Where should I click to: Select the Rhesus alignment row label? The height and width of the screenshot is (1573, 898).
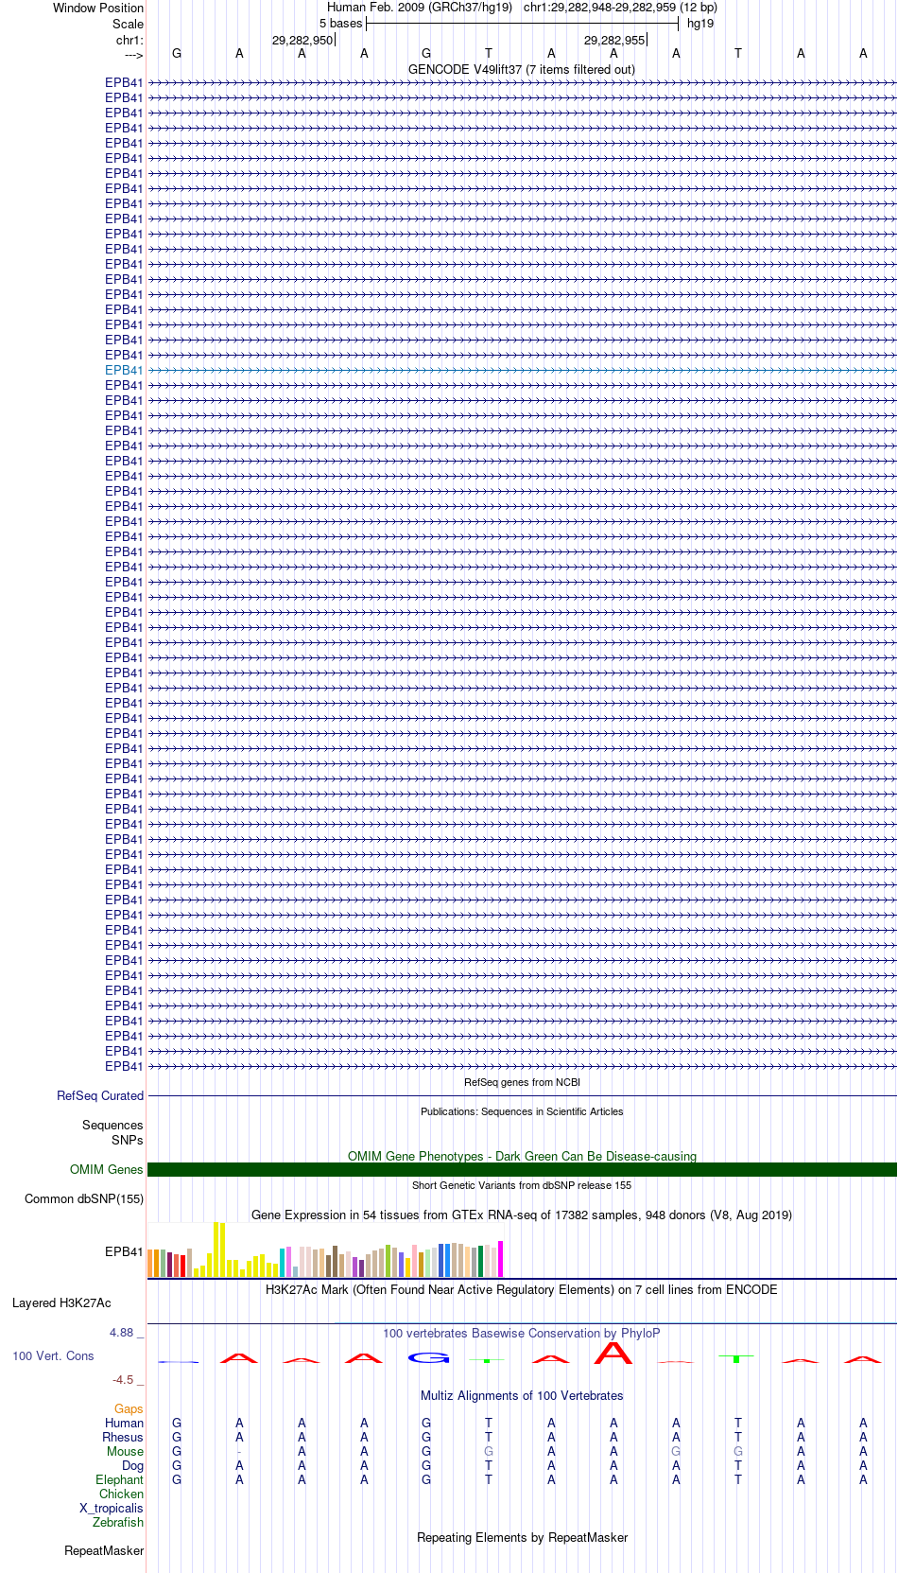pyautogui.click(x=123, y=1437)
